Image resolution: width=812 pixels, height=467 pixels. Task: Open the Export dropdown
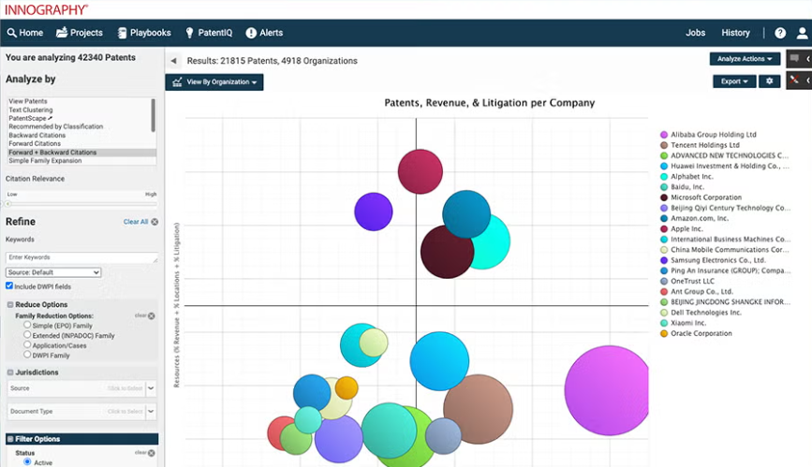[734, 81]
